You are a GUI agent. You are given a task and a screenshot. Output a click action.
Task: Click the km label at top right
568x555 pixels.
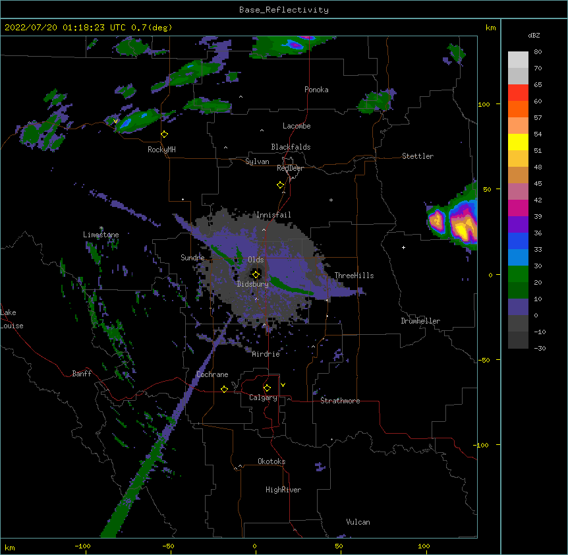click(490, 28)
